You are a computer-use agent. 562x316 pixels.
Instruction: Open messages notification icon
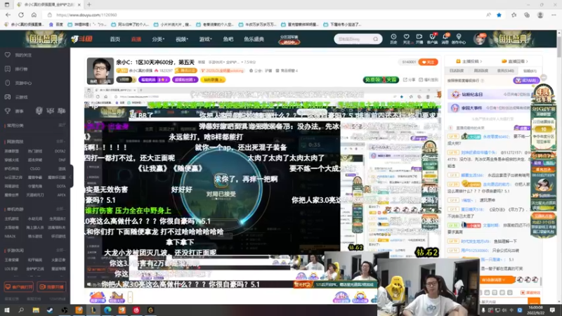pyautogui.click(x=445, y=39)
